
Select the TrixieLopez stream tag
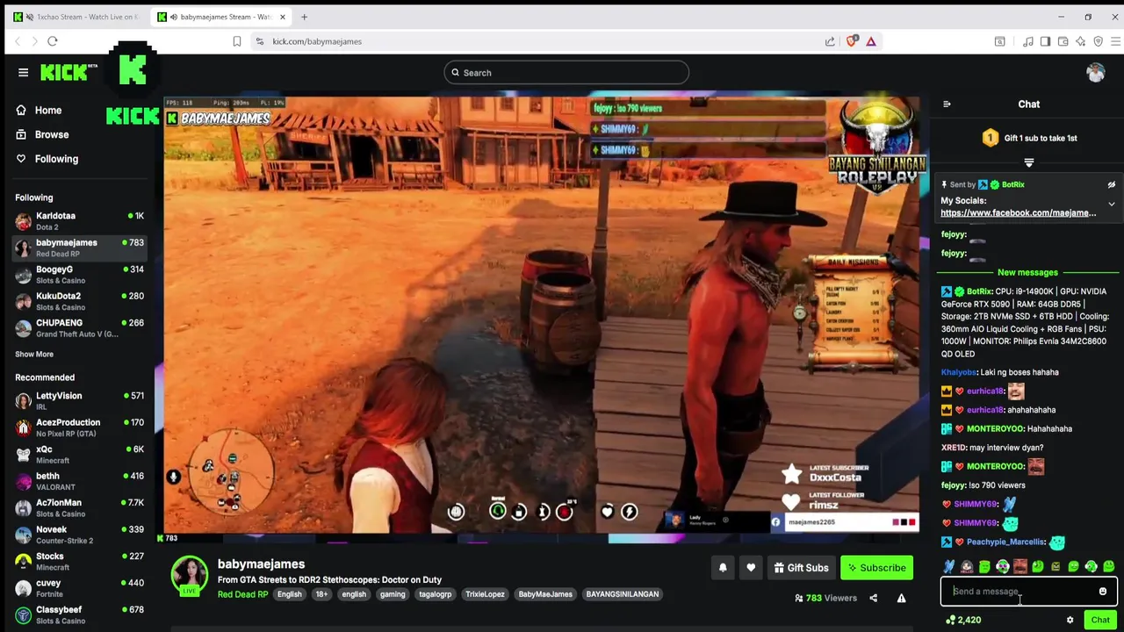[485, 594]
